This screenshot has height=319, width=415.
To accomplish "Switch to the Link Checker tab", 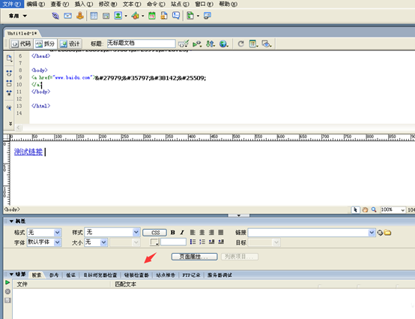I will [x=136, y=275].
